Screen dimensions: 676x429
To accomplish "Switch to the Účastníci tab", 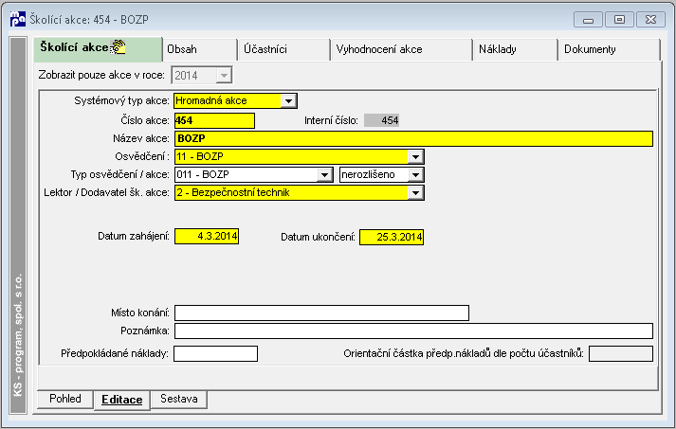I will pos(283,49).
